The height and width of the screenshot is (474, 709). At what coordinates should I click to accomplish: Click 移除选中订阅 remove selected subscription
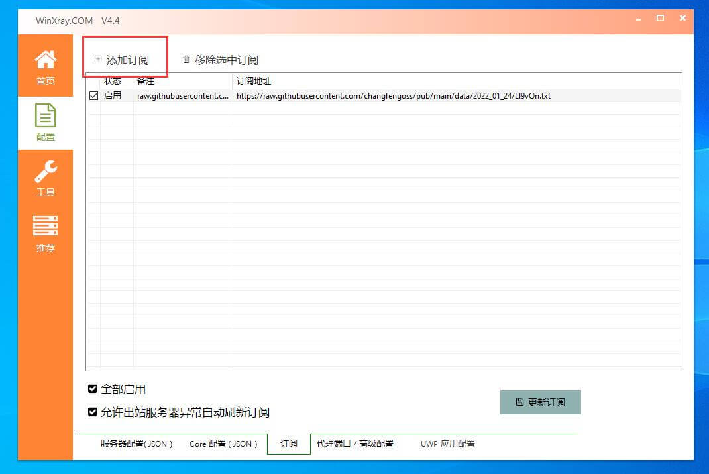point(220,60)
